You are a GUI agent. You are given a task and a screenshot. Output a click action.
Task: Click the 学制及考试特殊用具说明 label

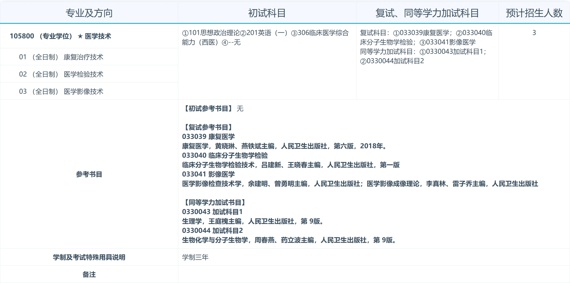pos(89,257)
